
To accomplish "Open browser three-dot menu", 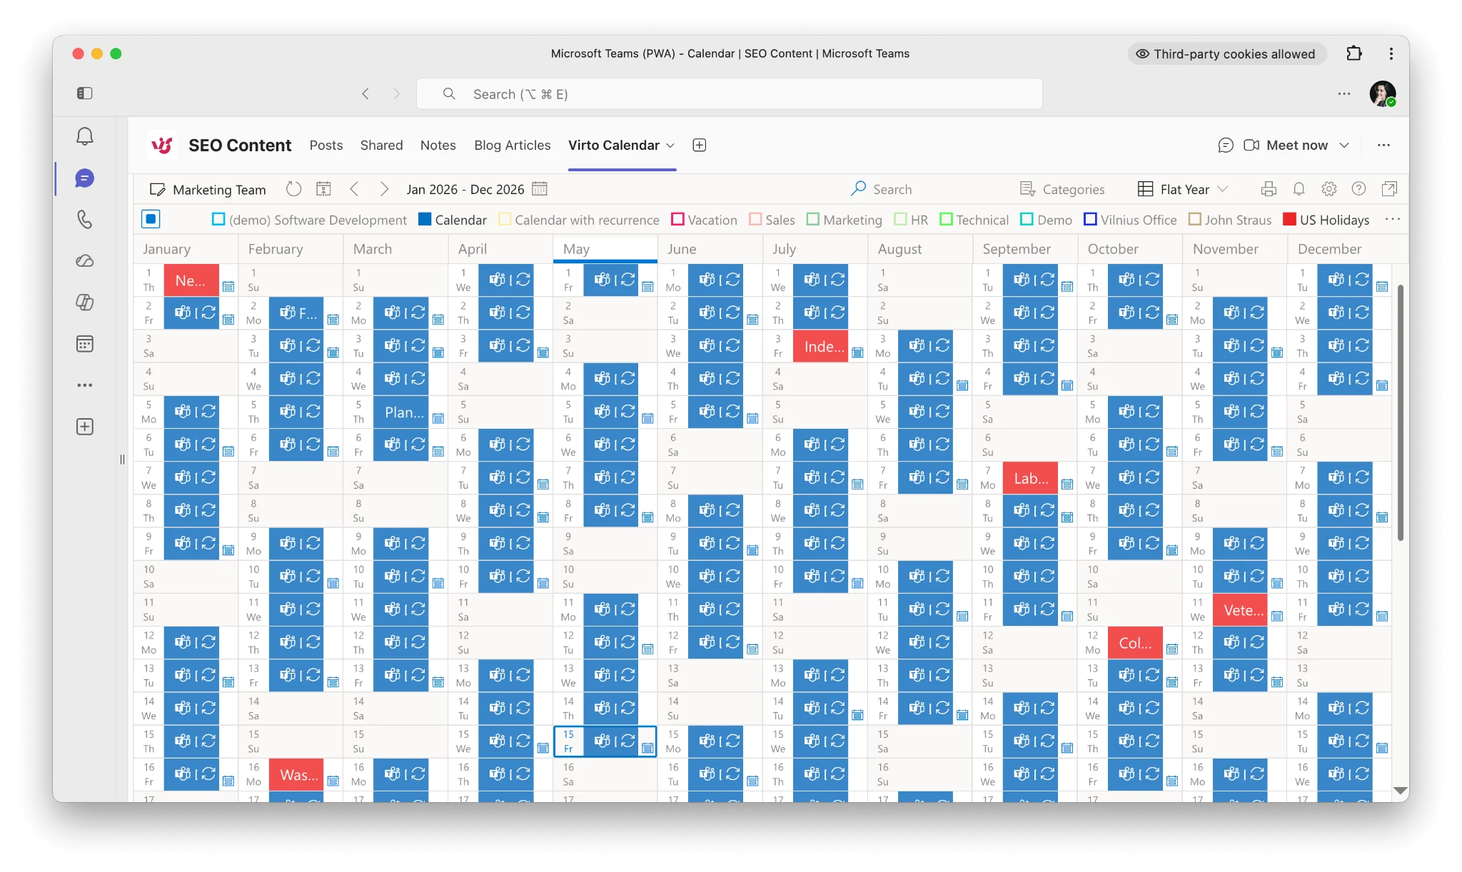I will [1391, 54].
